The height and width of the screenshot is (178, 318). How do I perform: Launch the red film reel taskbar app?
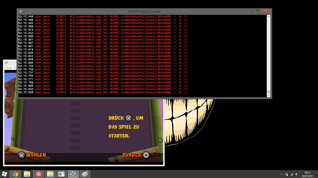pos(38,174)
